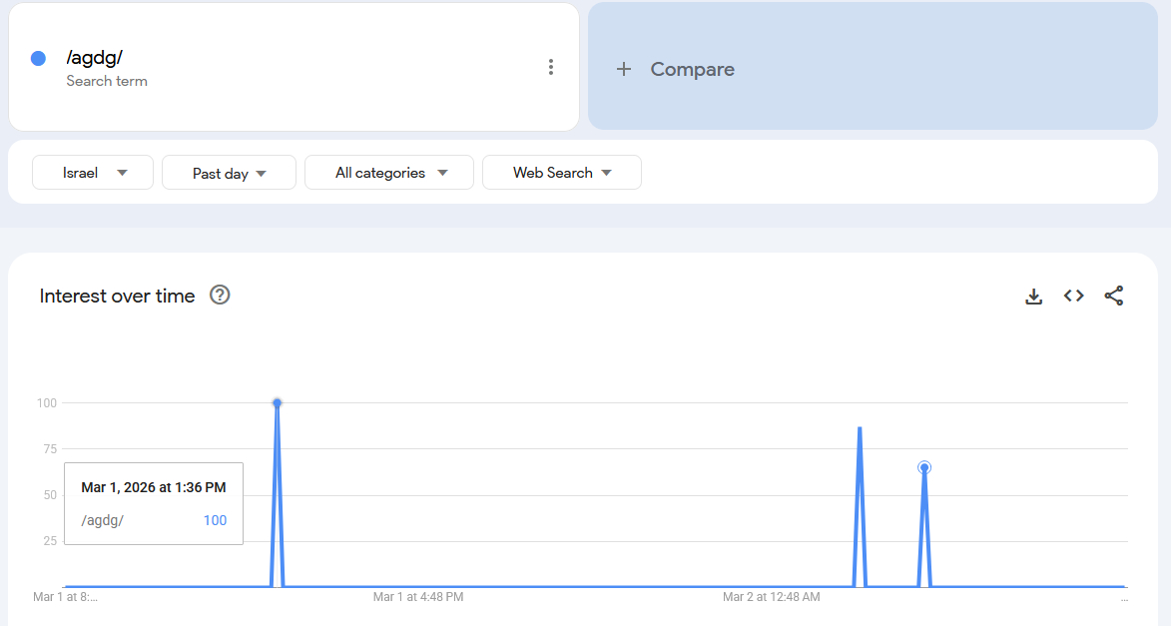Viewport: 1171px width, 626px height.
Task: Click the 25 y-axis label
Action: pos(50,541)
